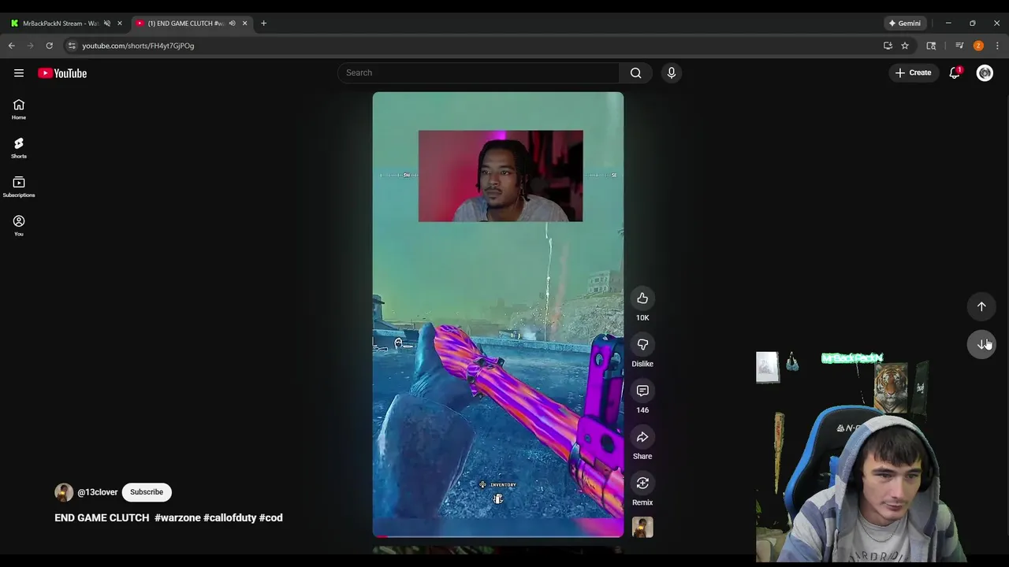Screen dimensions: 1009x567
Task: Go to next short with down arrow
Action: [981, 344]
